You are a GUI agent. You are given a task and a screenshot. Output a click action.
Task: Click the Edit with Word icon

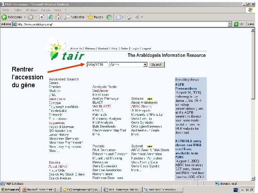[137, 17]
